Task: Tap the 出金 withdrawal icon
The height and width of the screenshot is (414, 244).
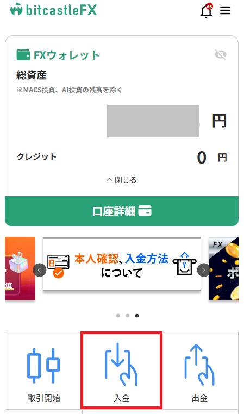Action: 199,365
